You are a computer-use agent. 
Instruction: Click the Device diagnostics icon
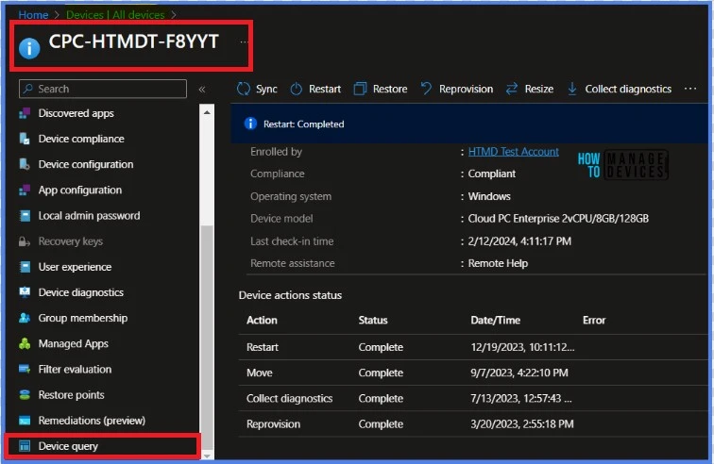click(25, 292)
